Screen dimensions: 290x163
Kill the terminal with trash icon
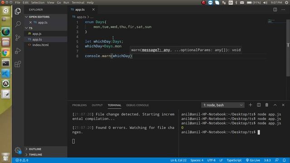coord(267,105)
